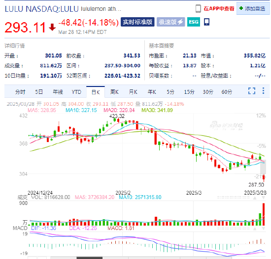Select the 年K chart tab
This screenshot has height=259, width=271.
click(152, 92)
